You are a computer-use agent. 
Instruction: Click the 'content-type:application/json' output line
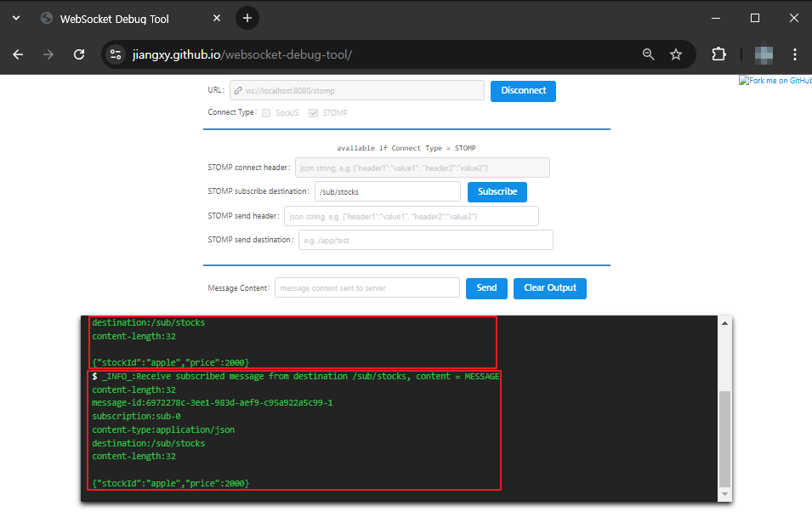coord(163,429)
